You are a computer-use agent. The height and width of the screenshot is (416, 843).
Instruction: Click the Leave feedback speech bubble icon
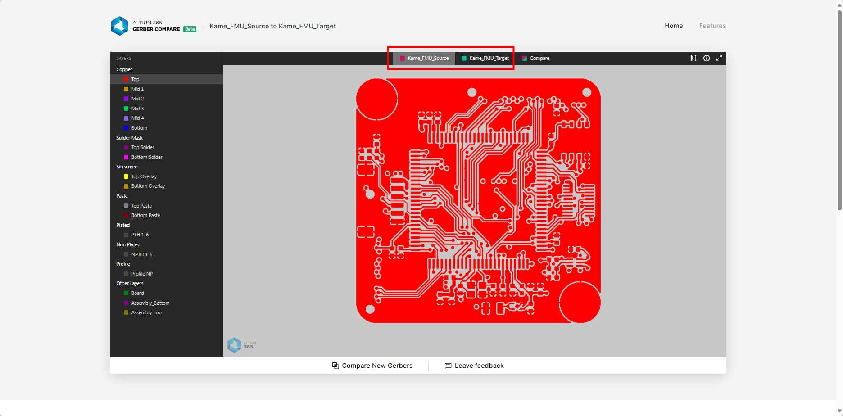(x=448, y=366)
